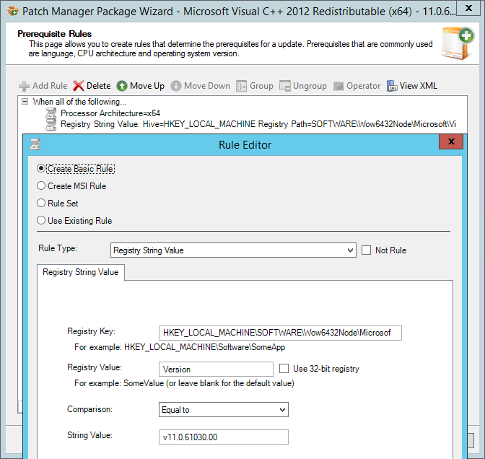
Task: Close the Patch Manager Package Wizard window
Action: pos(468,8)
